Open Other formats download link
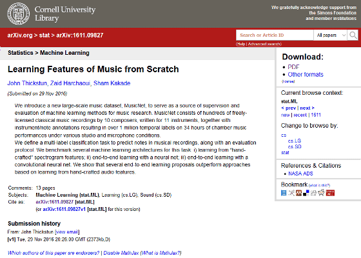Viewport: 361px width, 258px height. [306, 74]
